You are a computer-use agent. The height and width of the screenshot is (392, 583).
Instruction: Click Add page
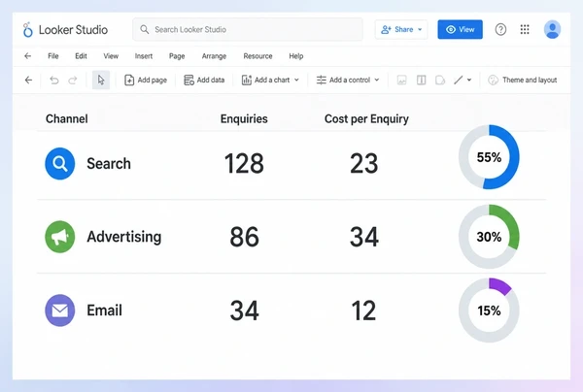pyautogui.click(x=146, y=80)
